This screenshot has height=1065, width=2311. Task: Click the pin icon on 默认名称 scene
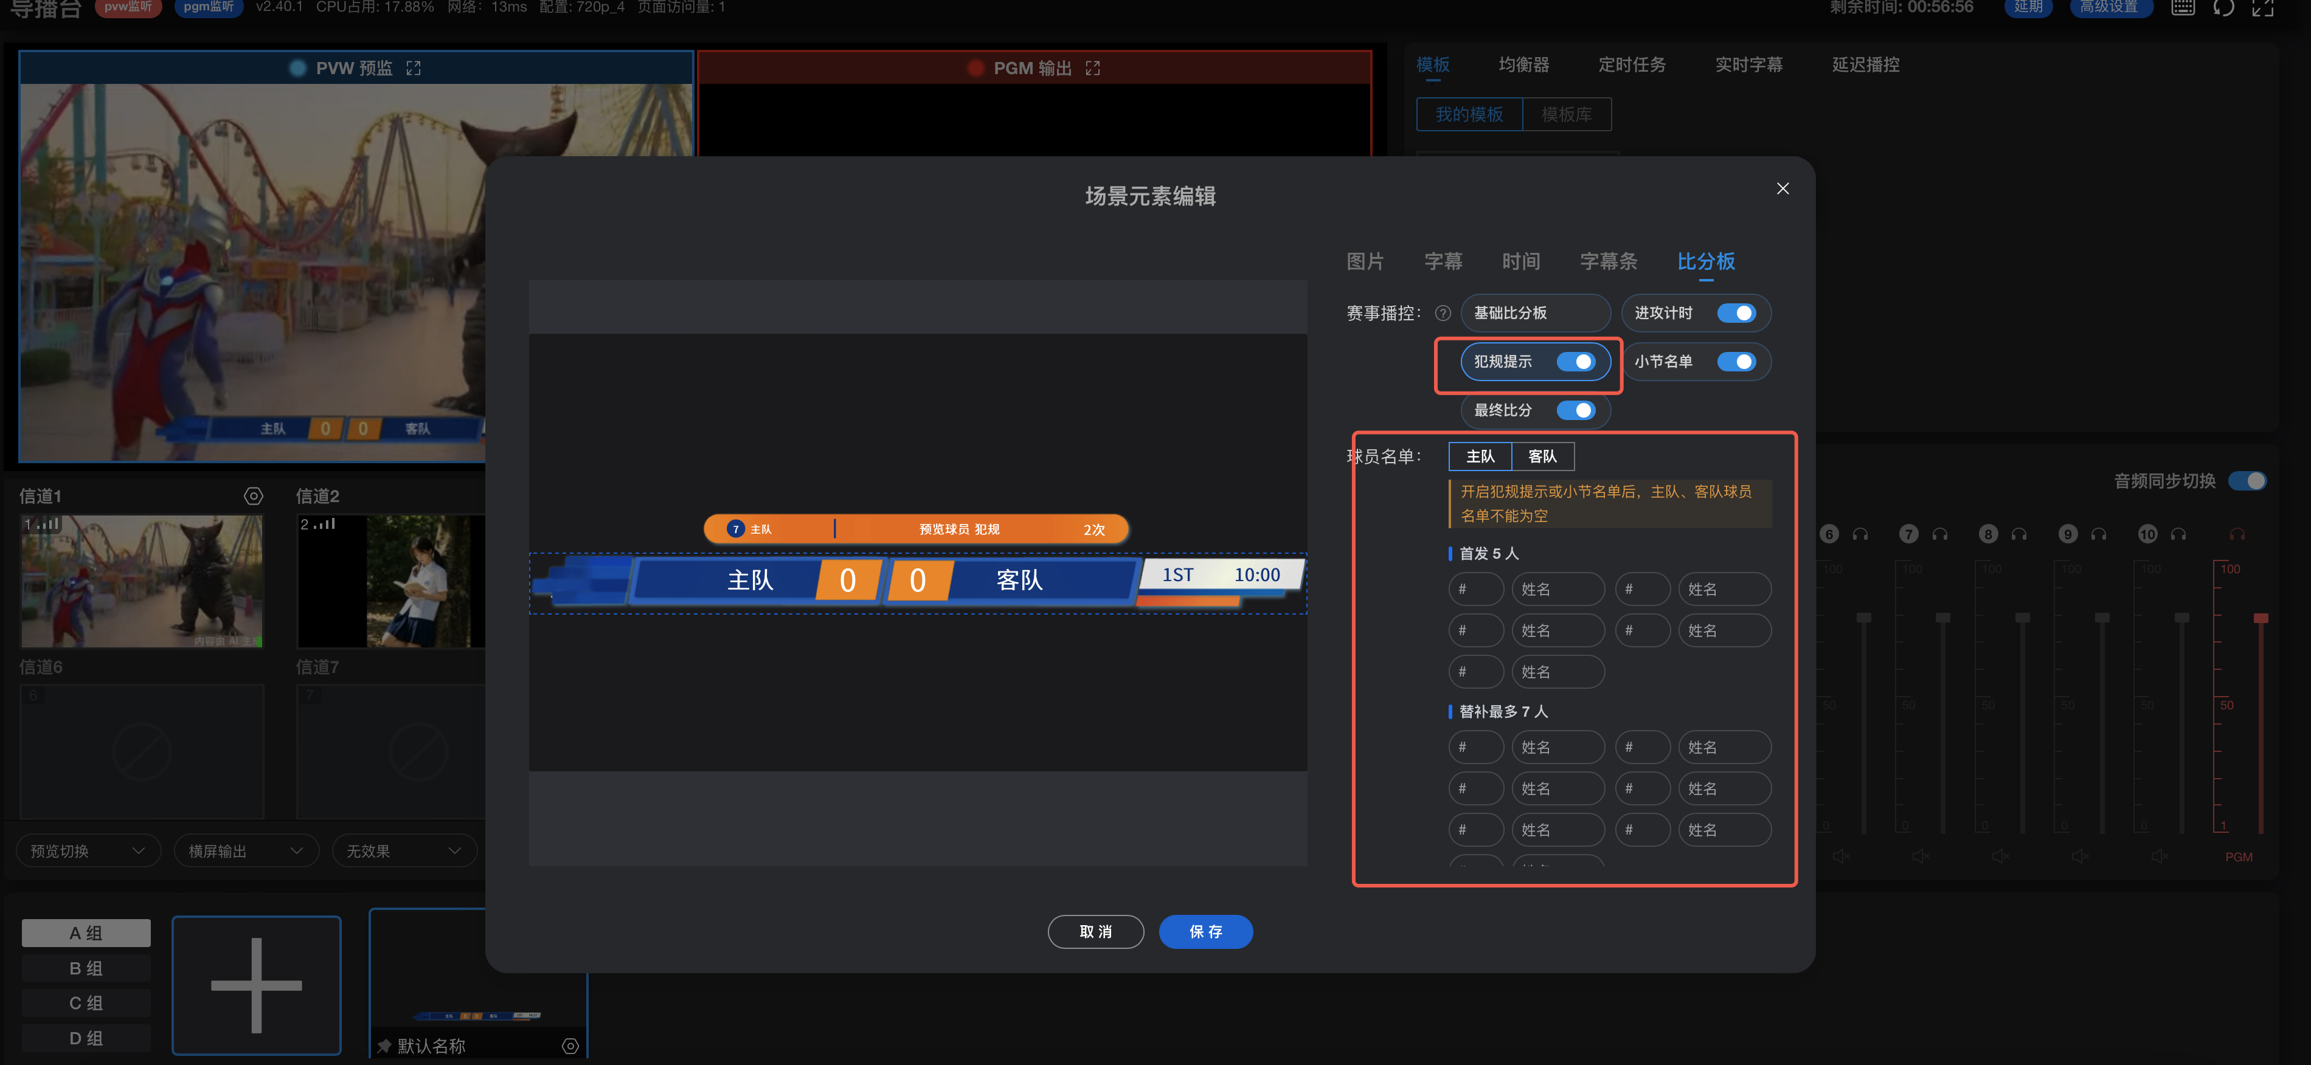(384, 1046)
